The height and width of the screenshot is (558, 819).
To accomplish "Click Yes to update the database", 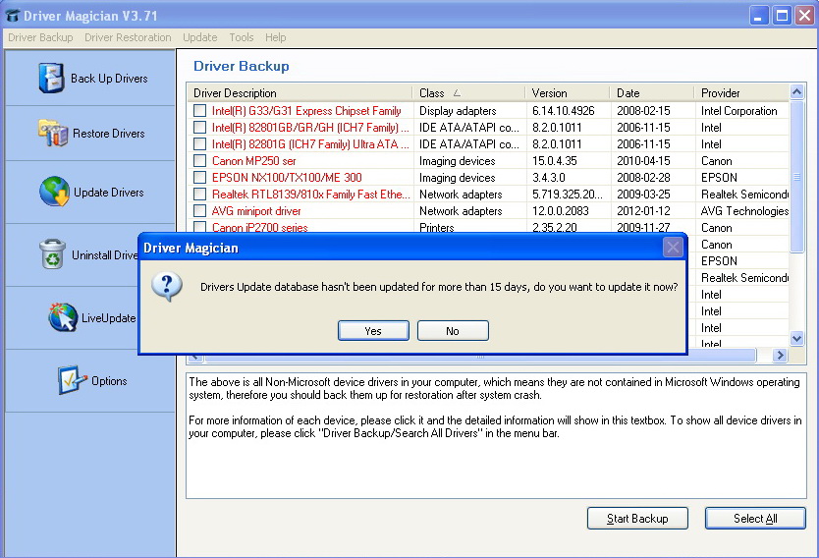I will pos(373,331).
